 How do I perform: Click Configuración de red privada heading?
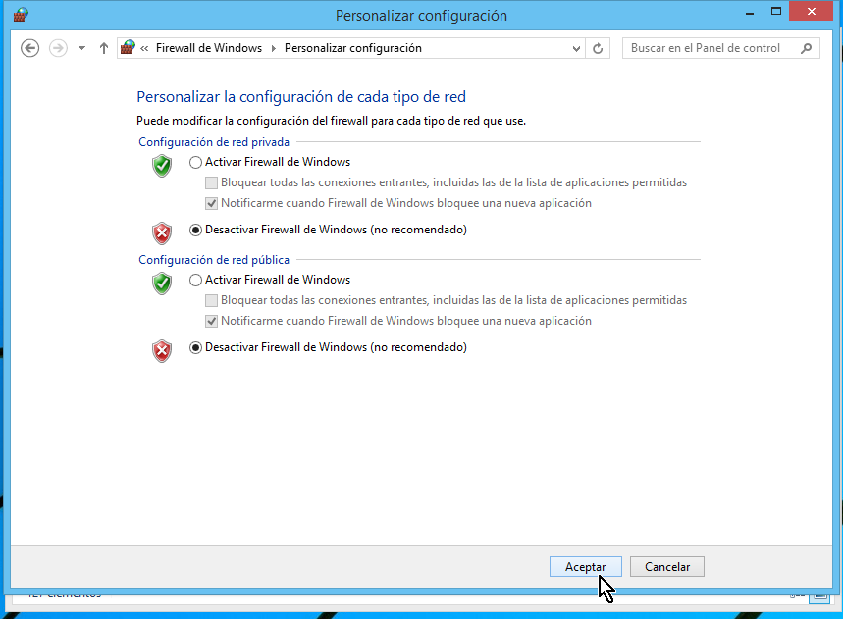point(214,142)
